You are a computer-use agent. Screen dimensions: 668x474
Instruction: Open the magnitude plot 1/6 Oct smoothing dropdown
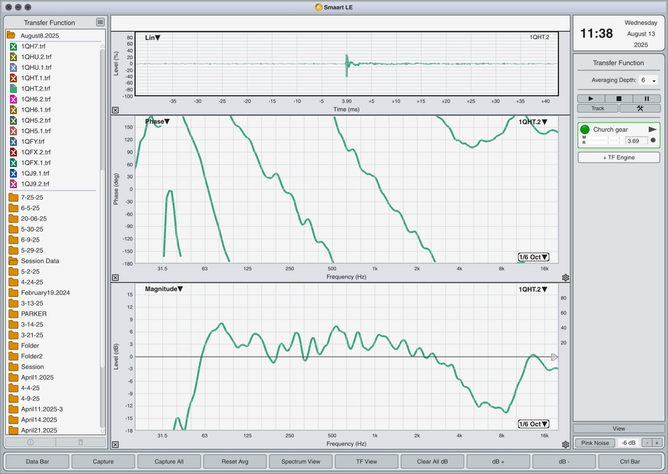pos(534,424)
